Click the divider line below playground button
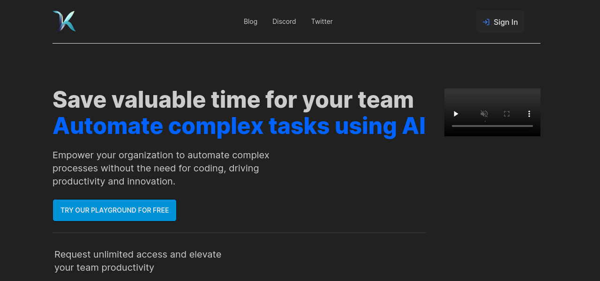This screenshot has width=600, height=281. click(239, 233)
